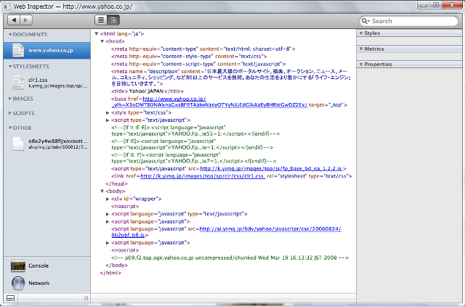Viewport: 465px width, 306px height.
Task: Toggle the bottom dock console icon
Action: pyautogui.click(x=10, y=298)
